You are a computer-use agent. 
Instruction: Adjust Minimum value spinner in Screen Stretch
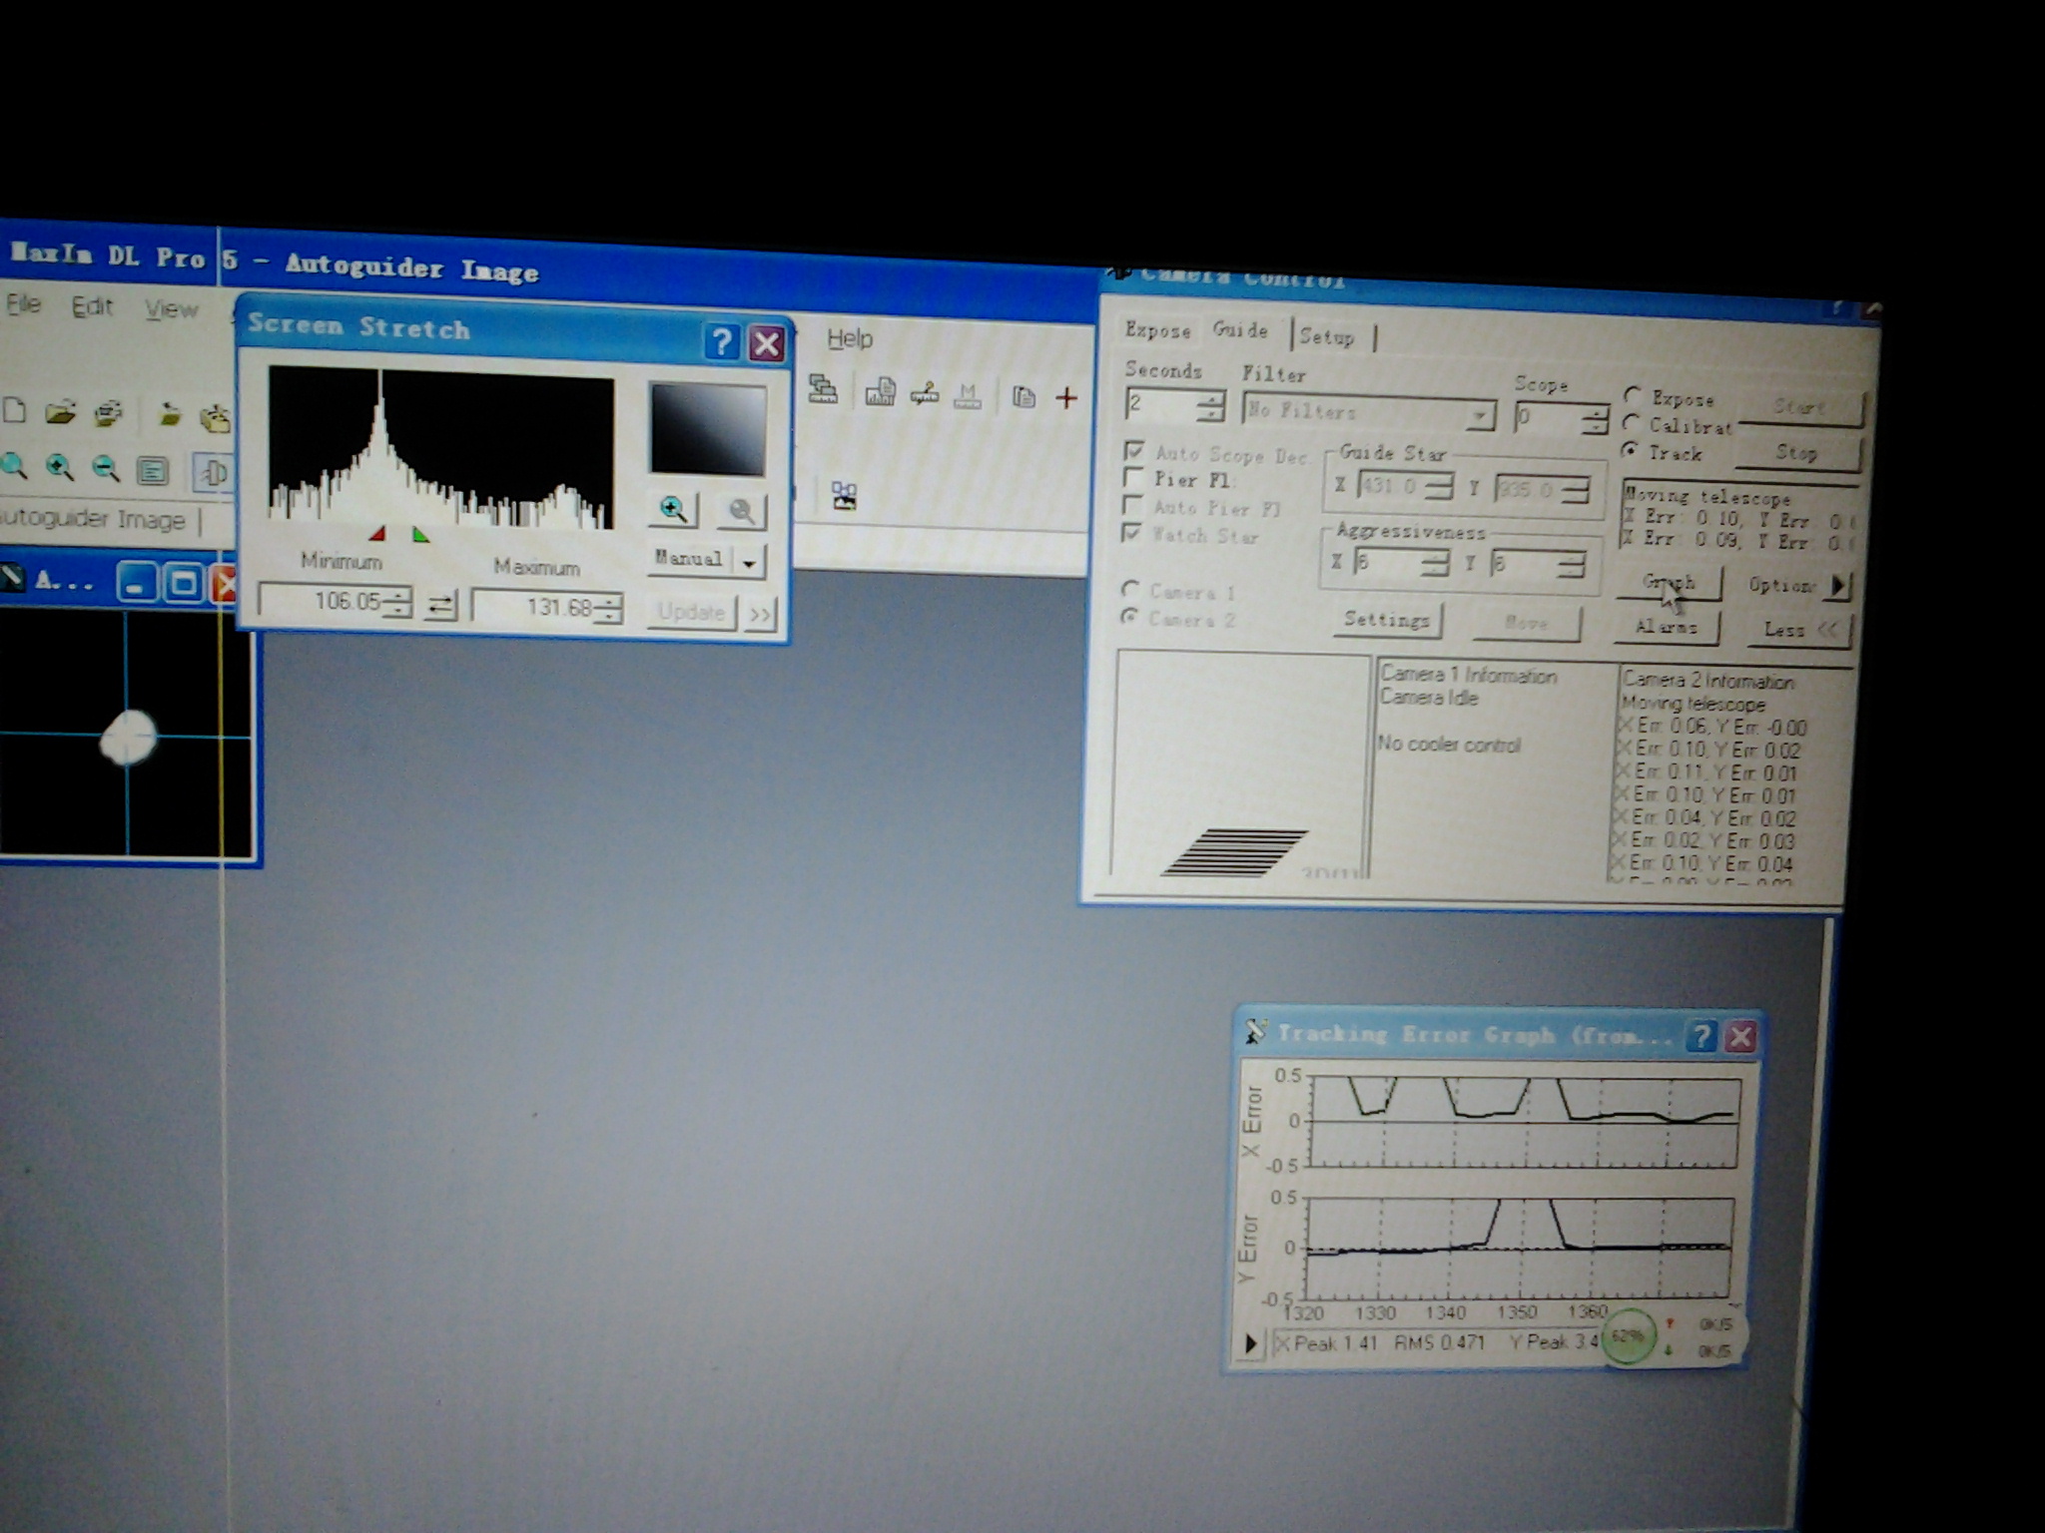pyautogui.click(x=398, y=602)
